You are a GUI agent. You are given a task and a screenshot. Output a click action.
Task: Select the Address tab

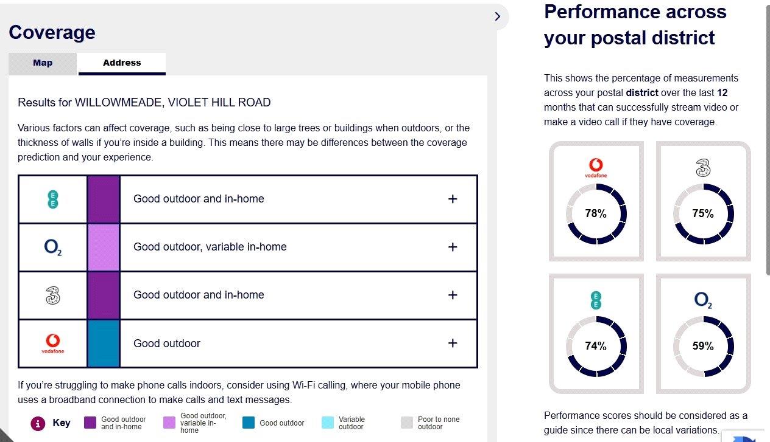(x=122, y=63)
